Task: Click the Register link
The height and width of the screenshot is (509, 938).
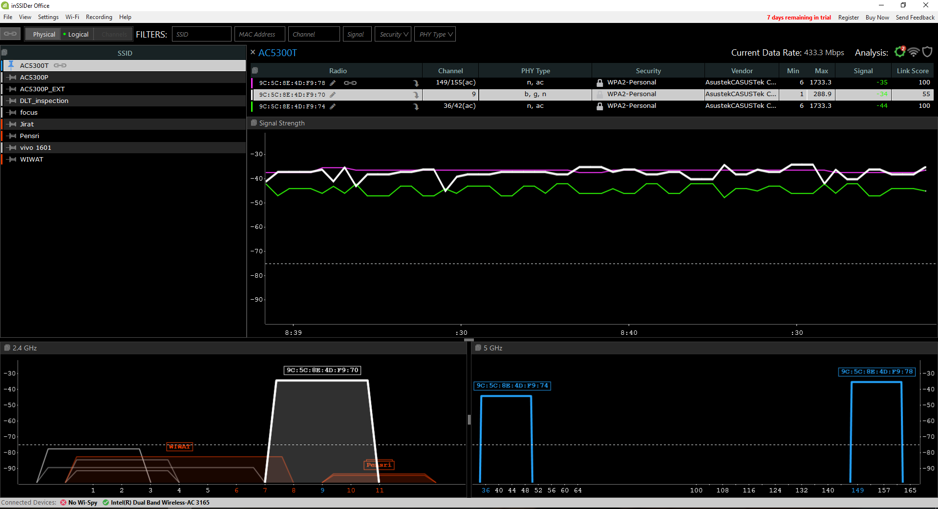Action: (x=849, y=18)
